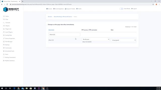This screenshot has height=90, width=161.
Task: Select the Premium Panel browser tab
Action: pos(11,1)
